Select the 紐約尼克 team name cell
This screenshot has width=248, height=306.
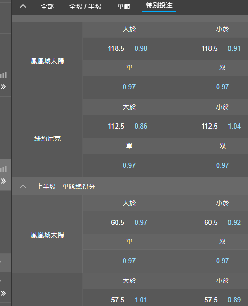click(x=47, y=138)
